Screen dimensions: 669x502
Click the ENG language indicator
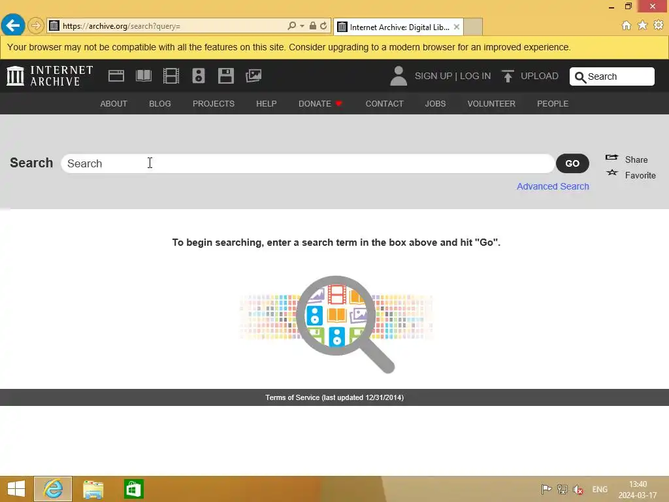tap(600, 490)
